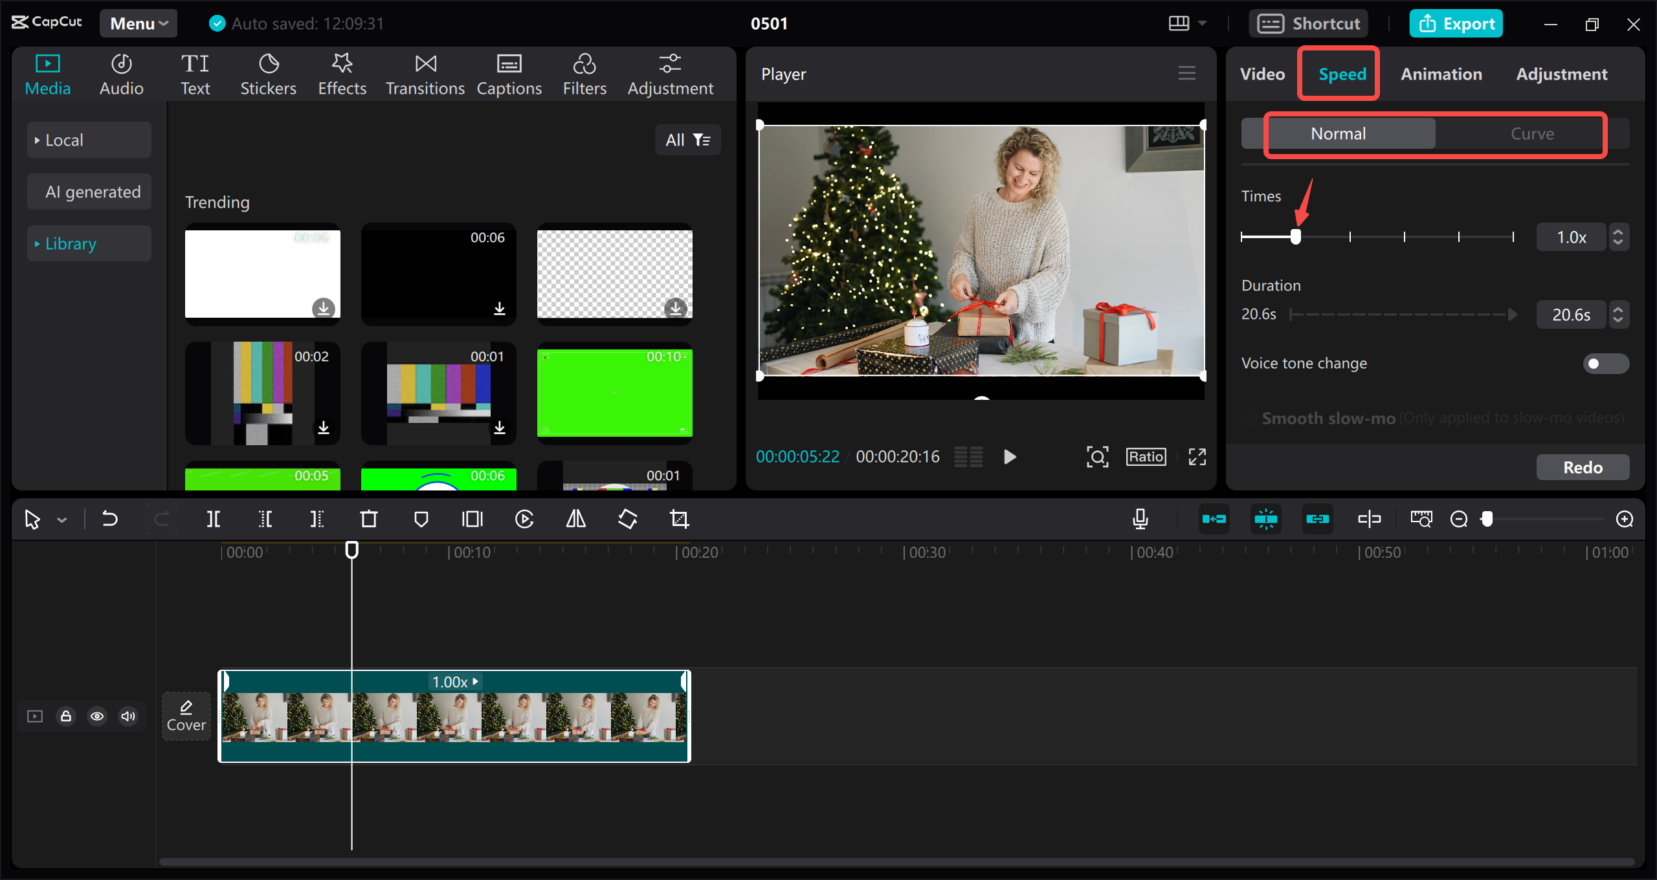Open the Captions panel

click(509, 73)
